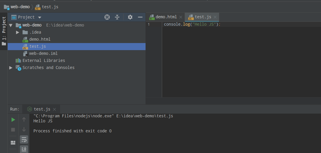Image resolution: width=321 pixels, height=153 pixels.
Task: Click restore layout icon in Run toolbar
Action: pyautogui.click(x=13, y=142)
